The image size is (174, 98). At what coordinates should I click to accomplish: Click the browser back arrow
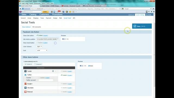[x=20, y=9]
